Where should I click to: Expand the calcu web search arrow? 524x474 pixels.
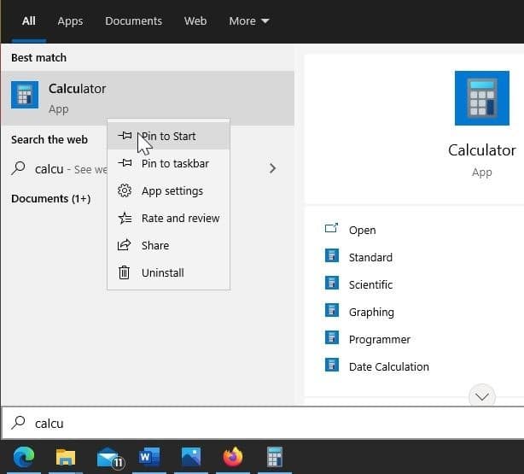tap(273, 168)
